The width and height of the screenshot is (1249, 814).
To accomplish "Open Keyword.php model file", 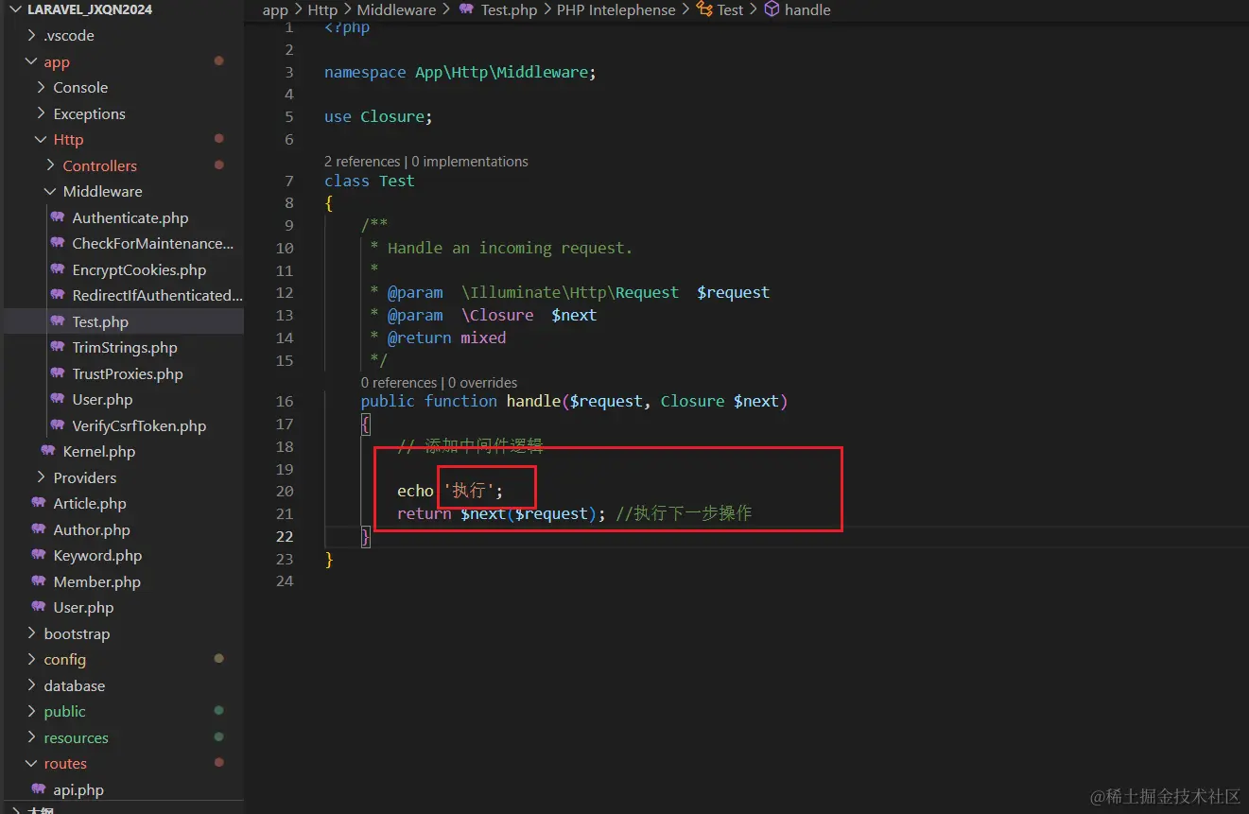I will point(97,555).
